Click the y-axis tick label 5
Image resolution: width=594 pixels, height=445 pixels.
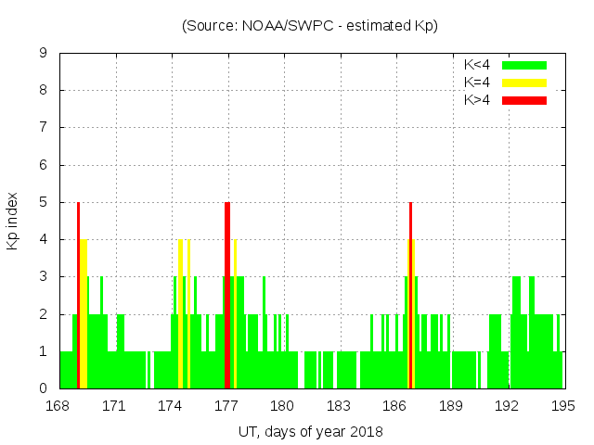coord(44,203)
